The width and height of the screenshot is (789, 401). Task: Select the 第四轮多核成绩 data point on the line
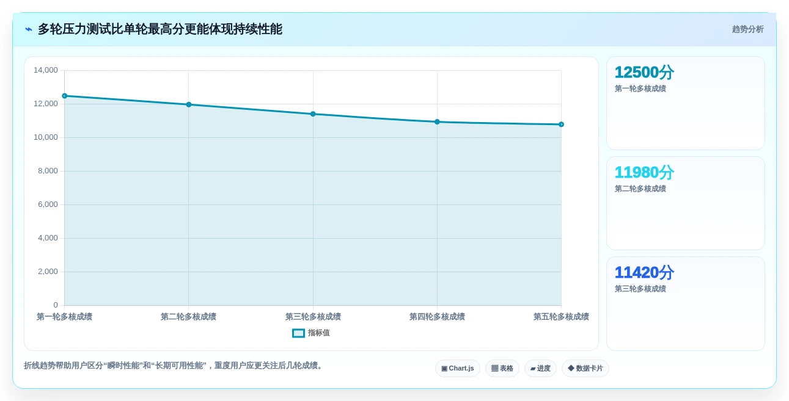(437, 122)
